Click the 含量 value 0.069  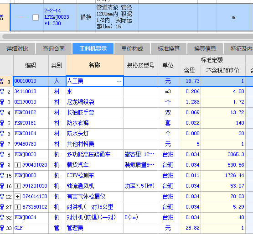[x=190, y=113]
